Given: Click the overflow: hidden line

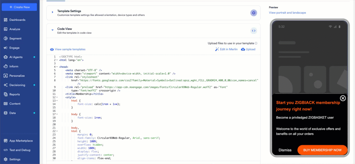Looking at the screenshot, I should (90, 145).
